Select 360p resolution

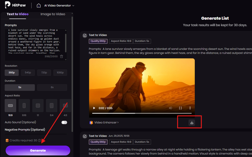click(12, 73)
